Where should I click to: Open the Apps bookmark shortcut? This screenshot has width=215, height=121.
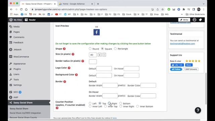tap(14, 14)
